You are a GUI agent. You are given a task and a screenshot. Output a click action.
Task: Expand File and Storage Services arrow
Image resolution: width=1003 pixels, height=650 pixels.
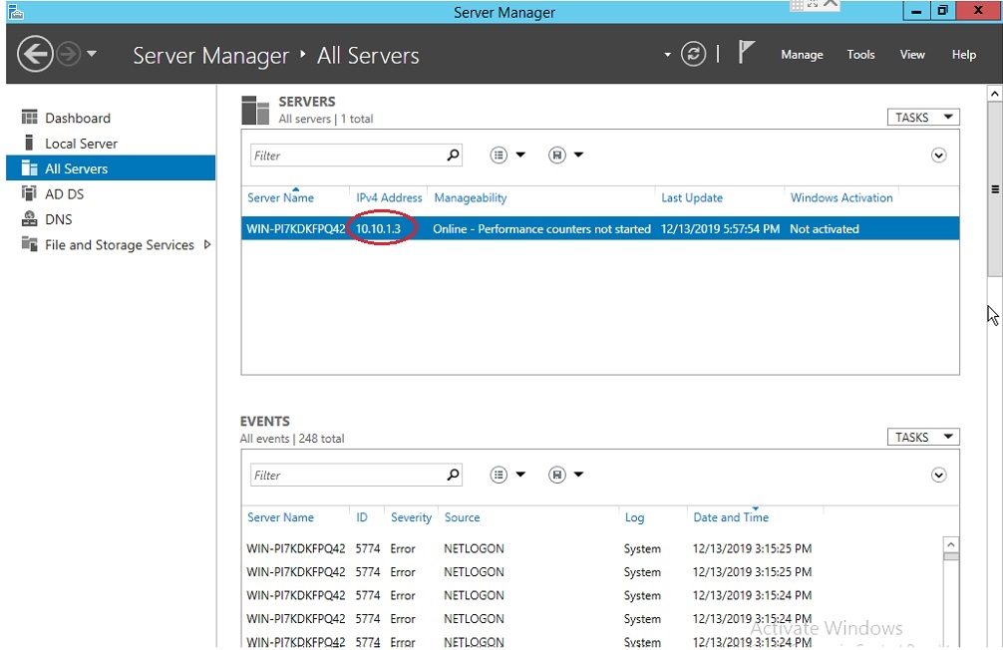[x=207, y=244]
